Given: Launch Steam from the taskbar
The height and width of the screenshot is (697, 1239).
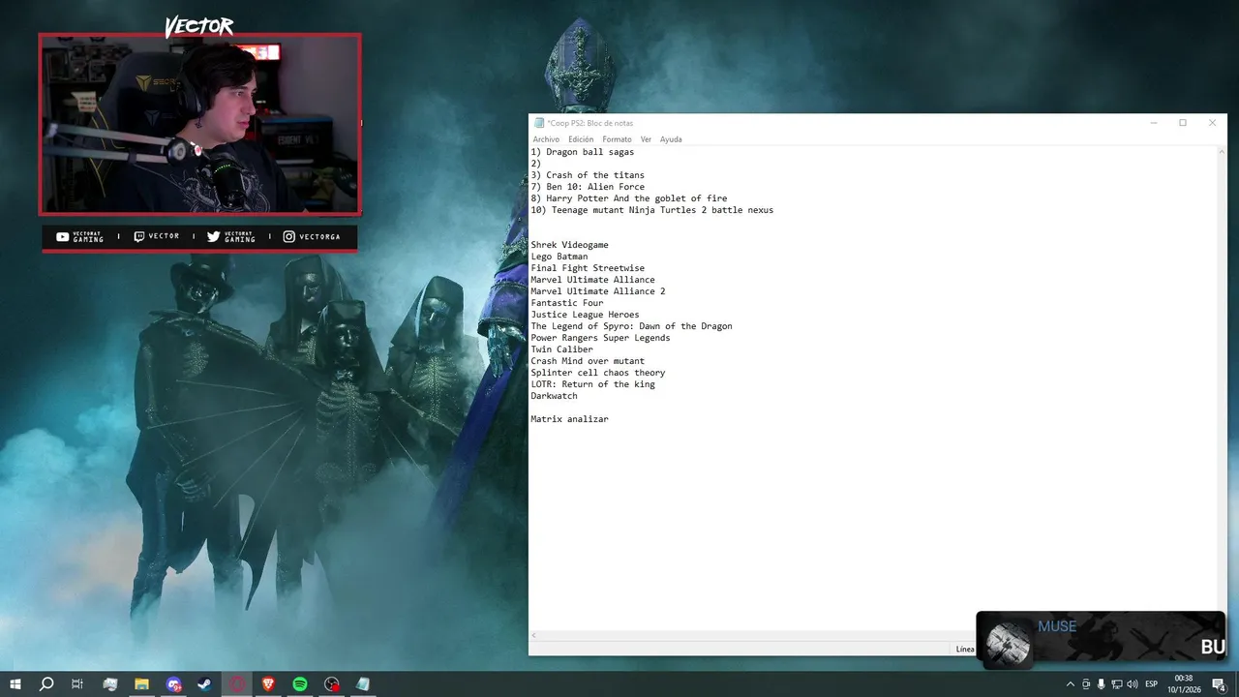Looking at the screenshot, I should tap(205, 684).
